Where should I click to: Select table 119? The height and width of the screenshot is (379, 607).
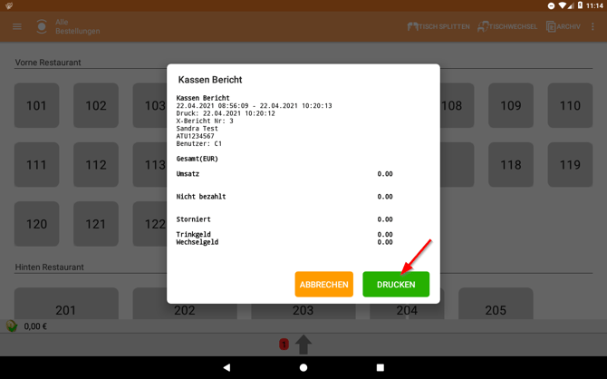tap(570, 165)
